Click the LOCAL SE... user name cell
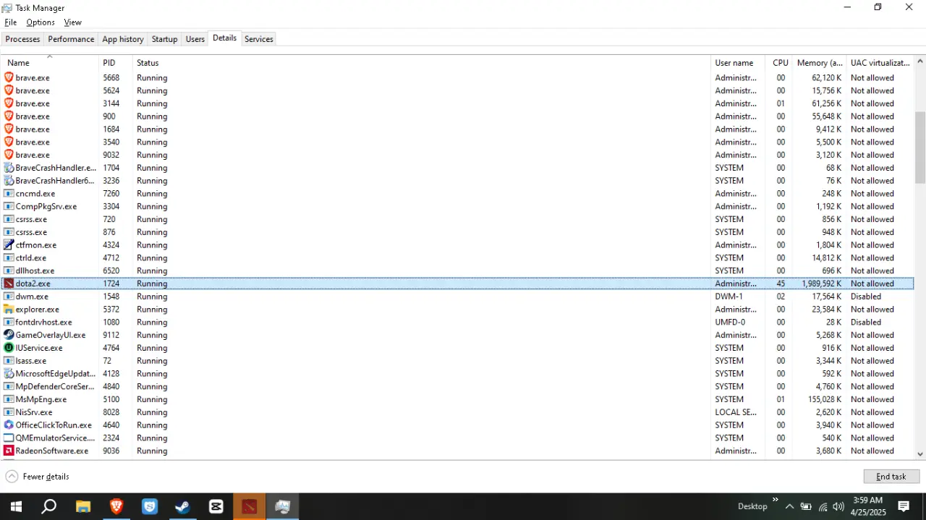 (736, 412)
